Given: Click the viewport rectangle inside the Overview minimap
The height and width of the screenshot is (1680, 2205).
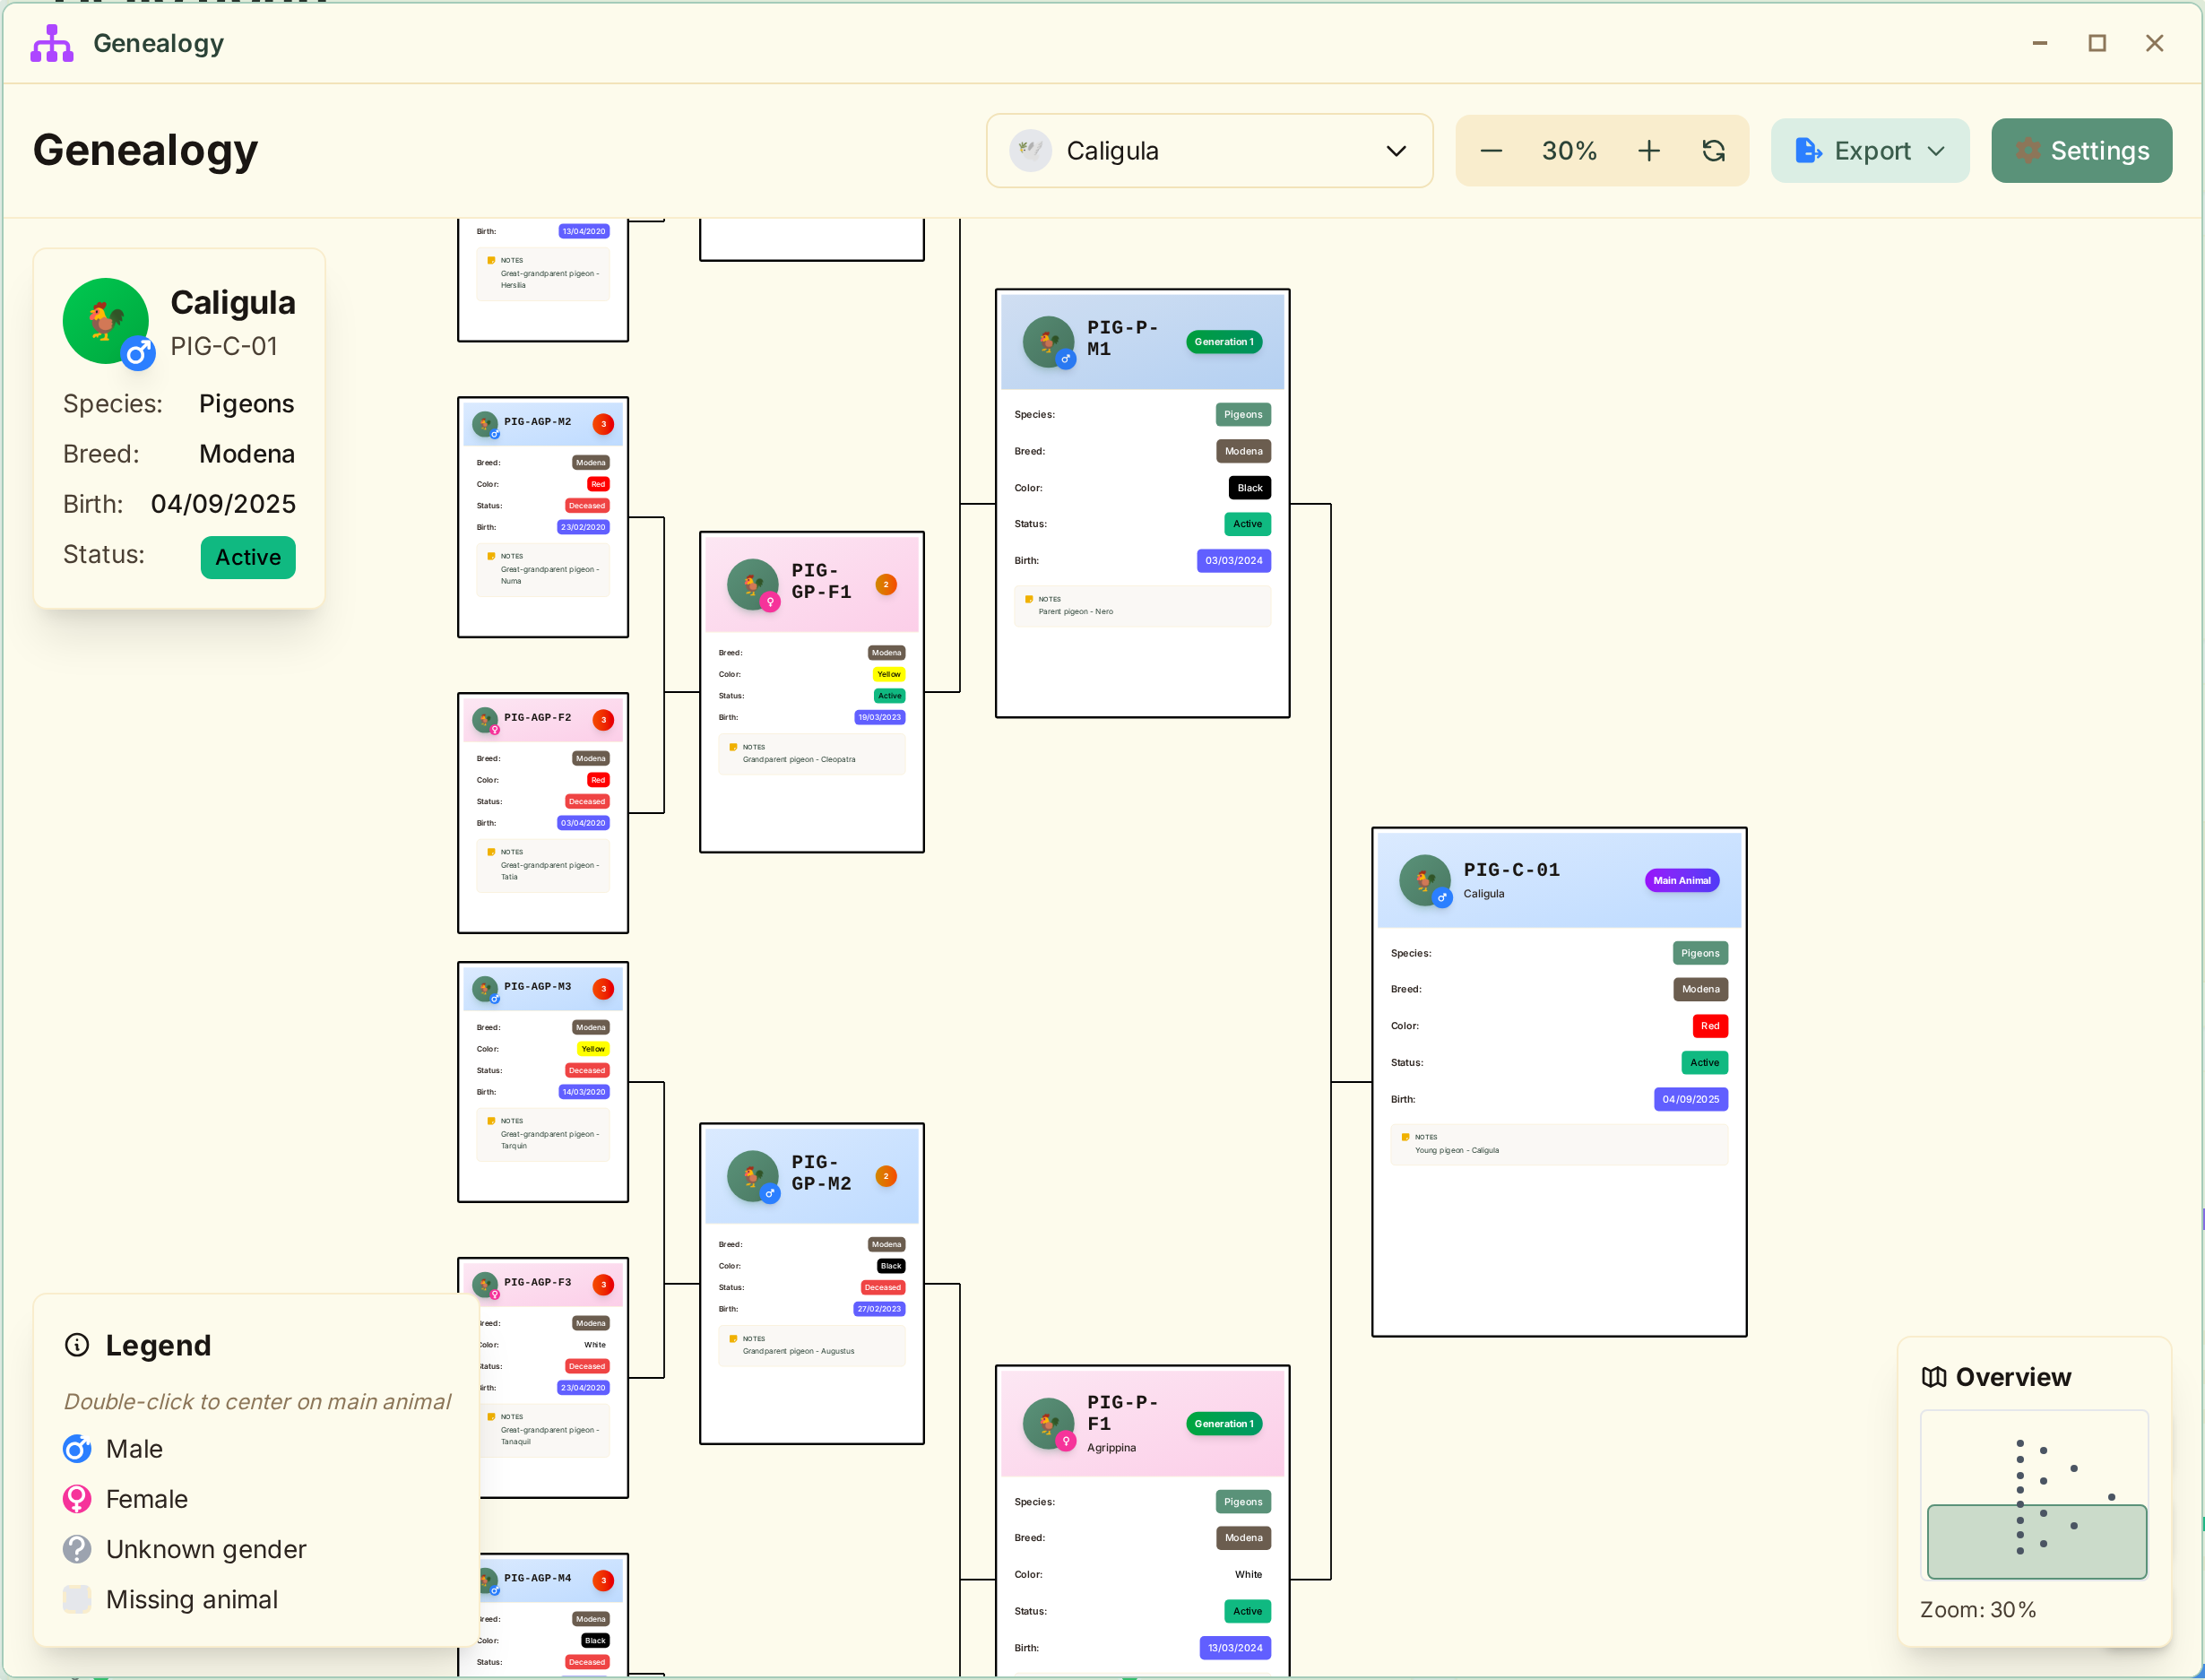Looking at the screenshot, I should 2037,1540.
